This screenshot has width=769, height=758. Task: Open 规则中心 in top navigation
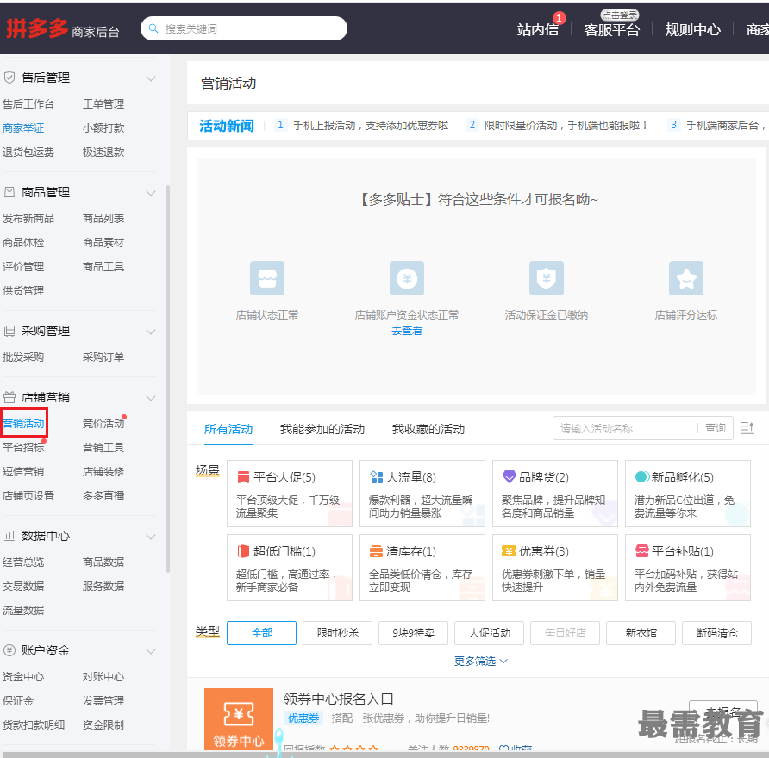pyautogui.click(x=692, y=30)
